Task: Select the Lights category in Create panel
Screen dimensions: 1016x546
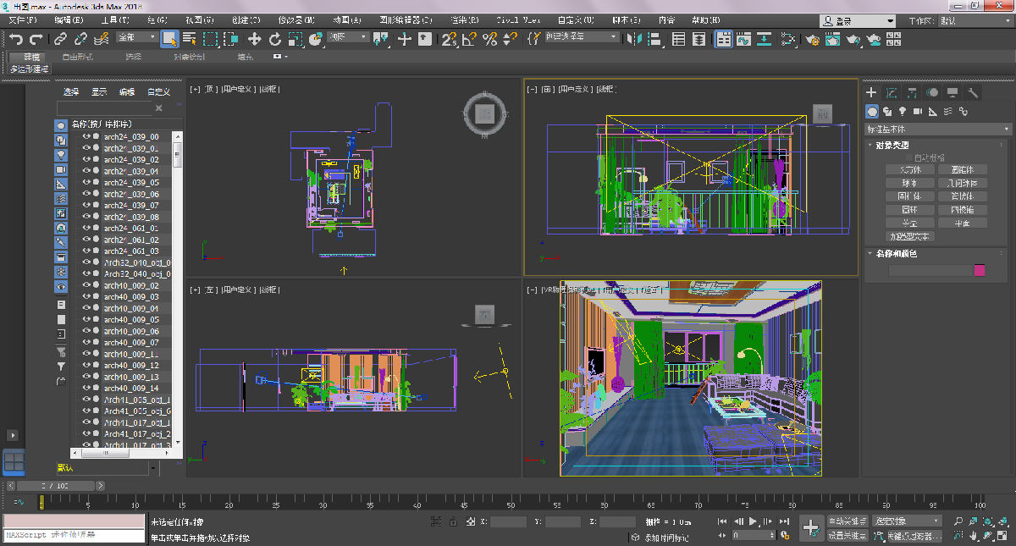Action: tap(903, 111)
